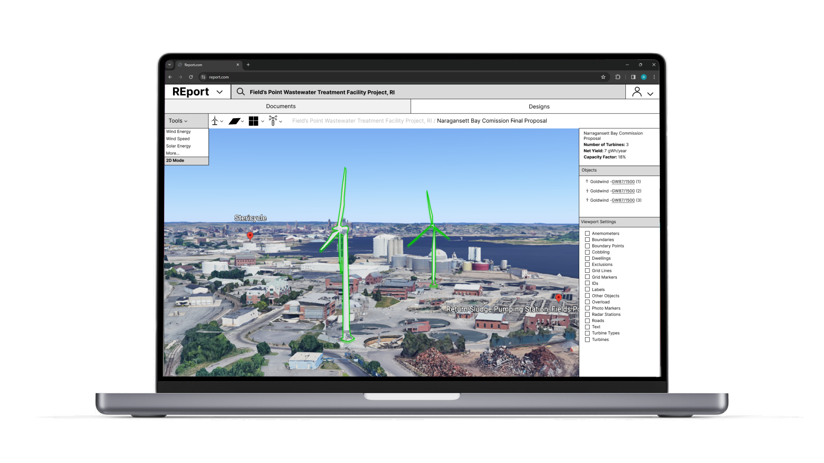Viewport: 824px width, 463px height.
Task: Expand the REport logo dropdown
Action: pos(220,92)
